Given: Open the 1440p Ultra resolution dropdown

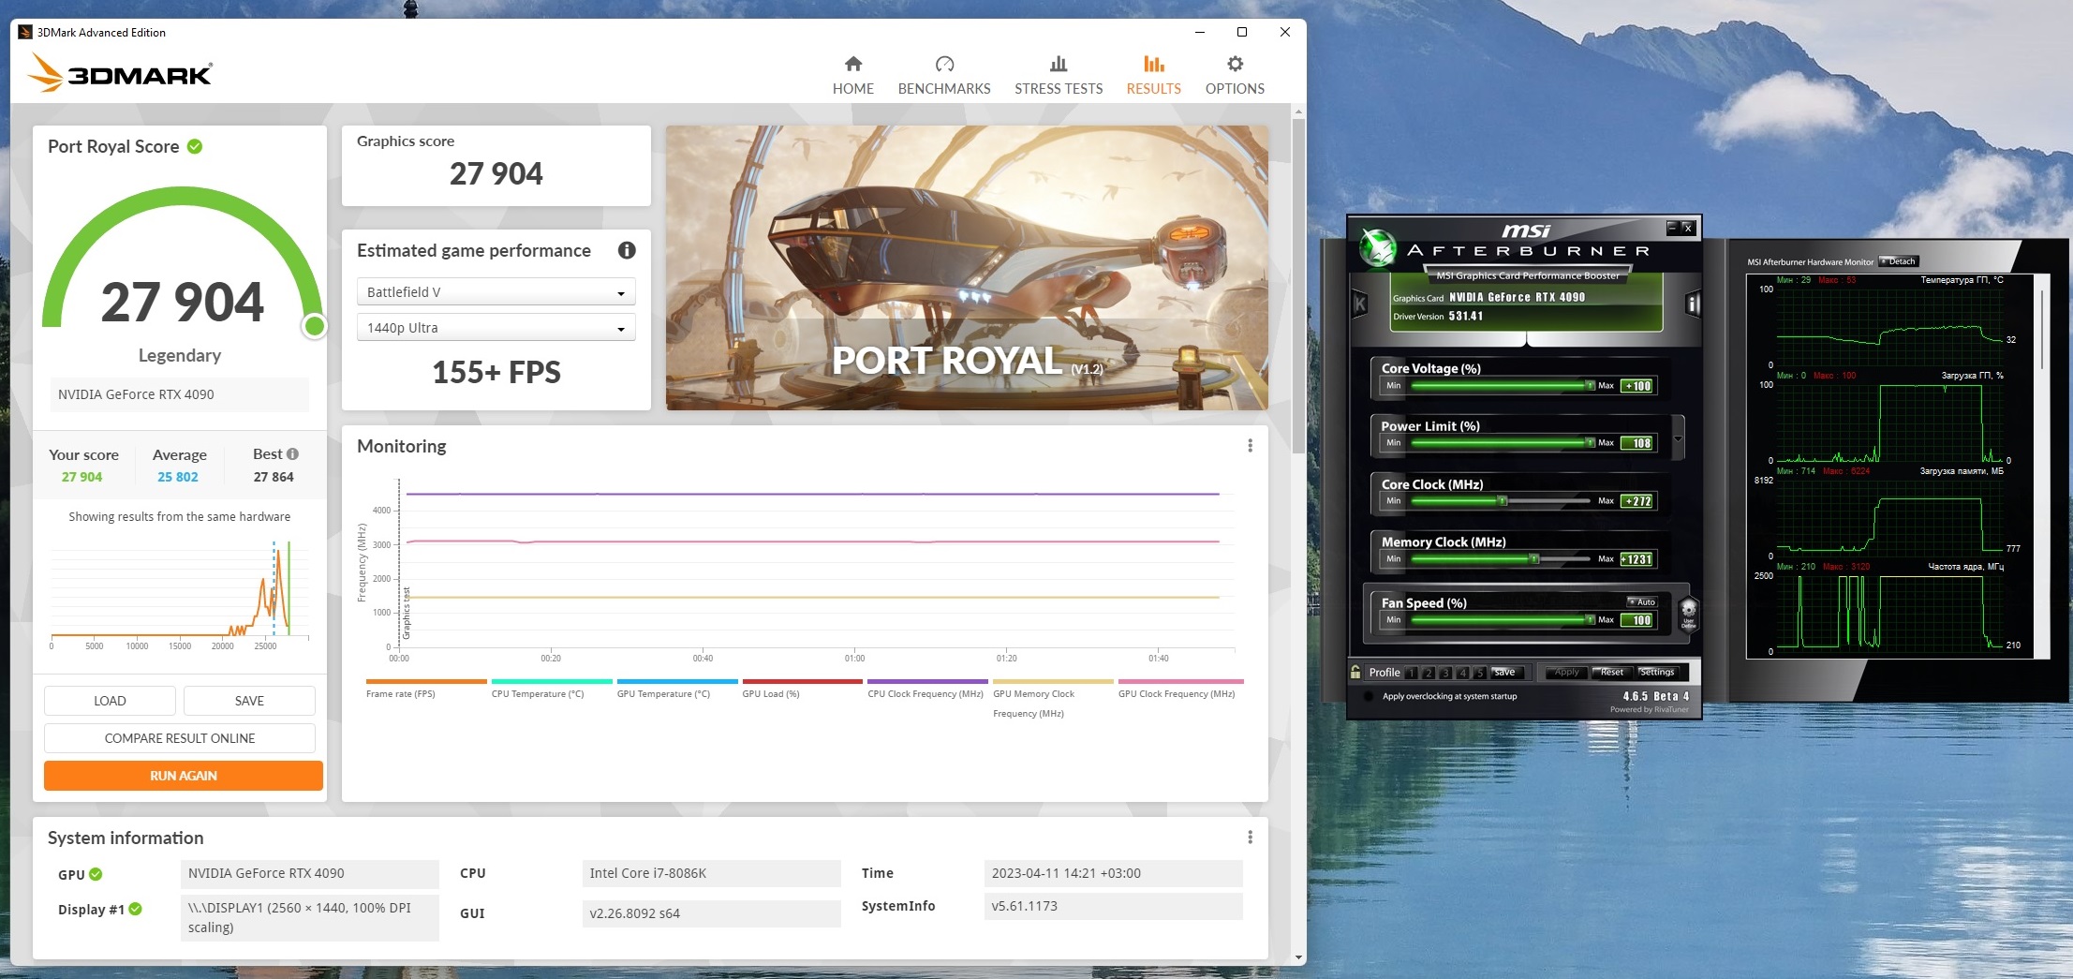Looking at the screenshot, I should 496,328.
